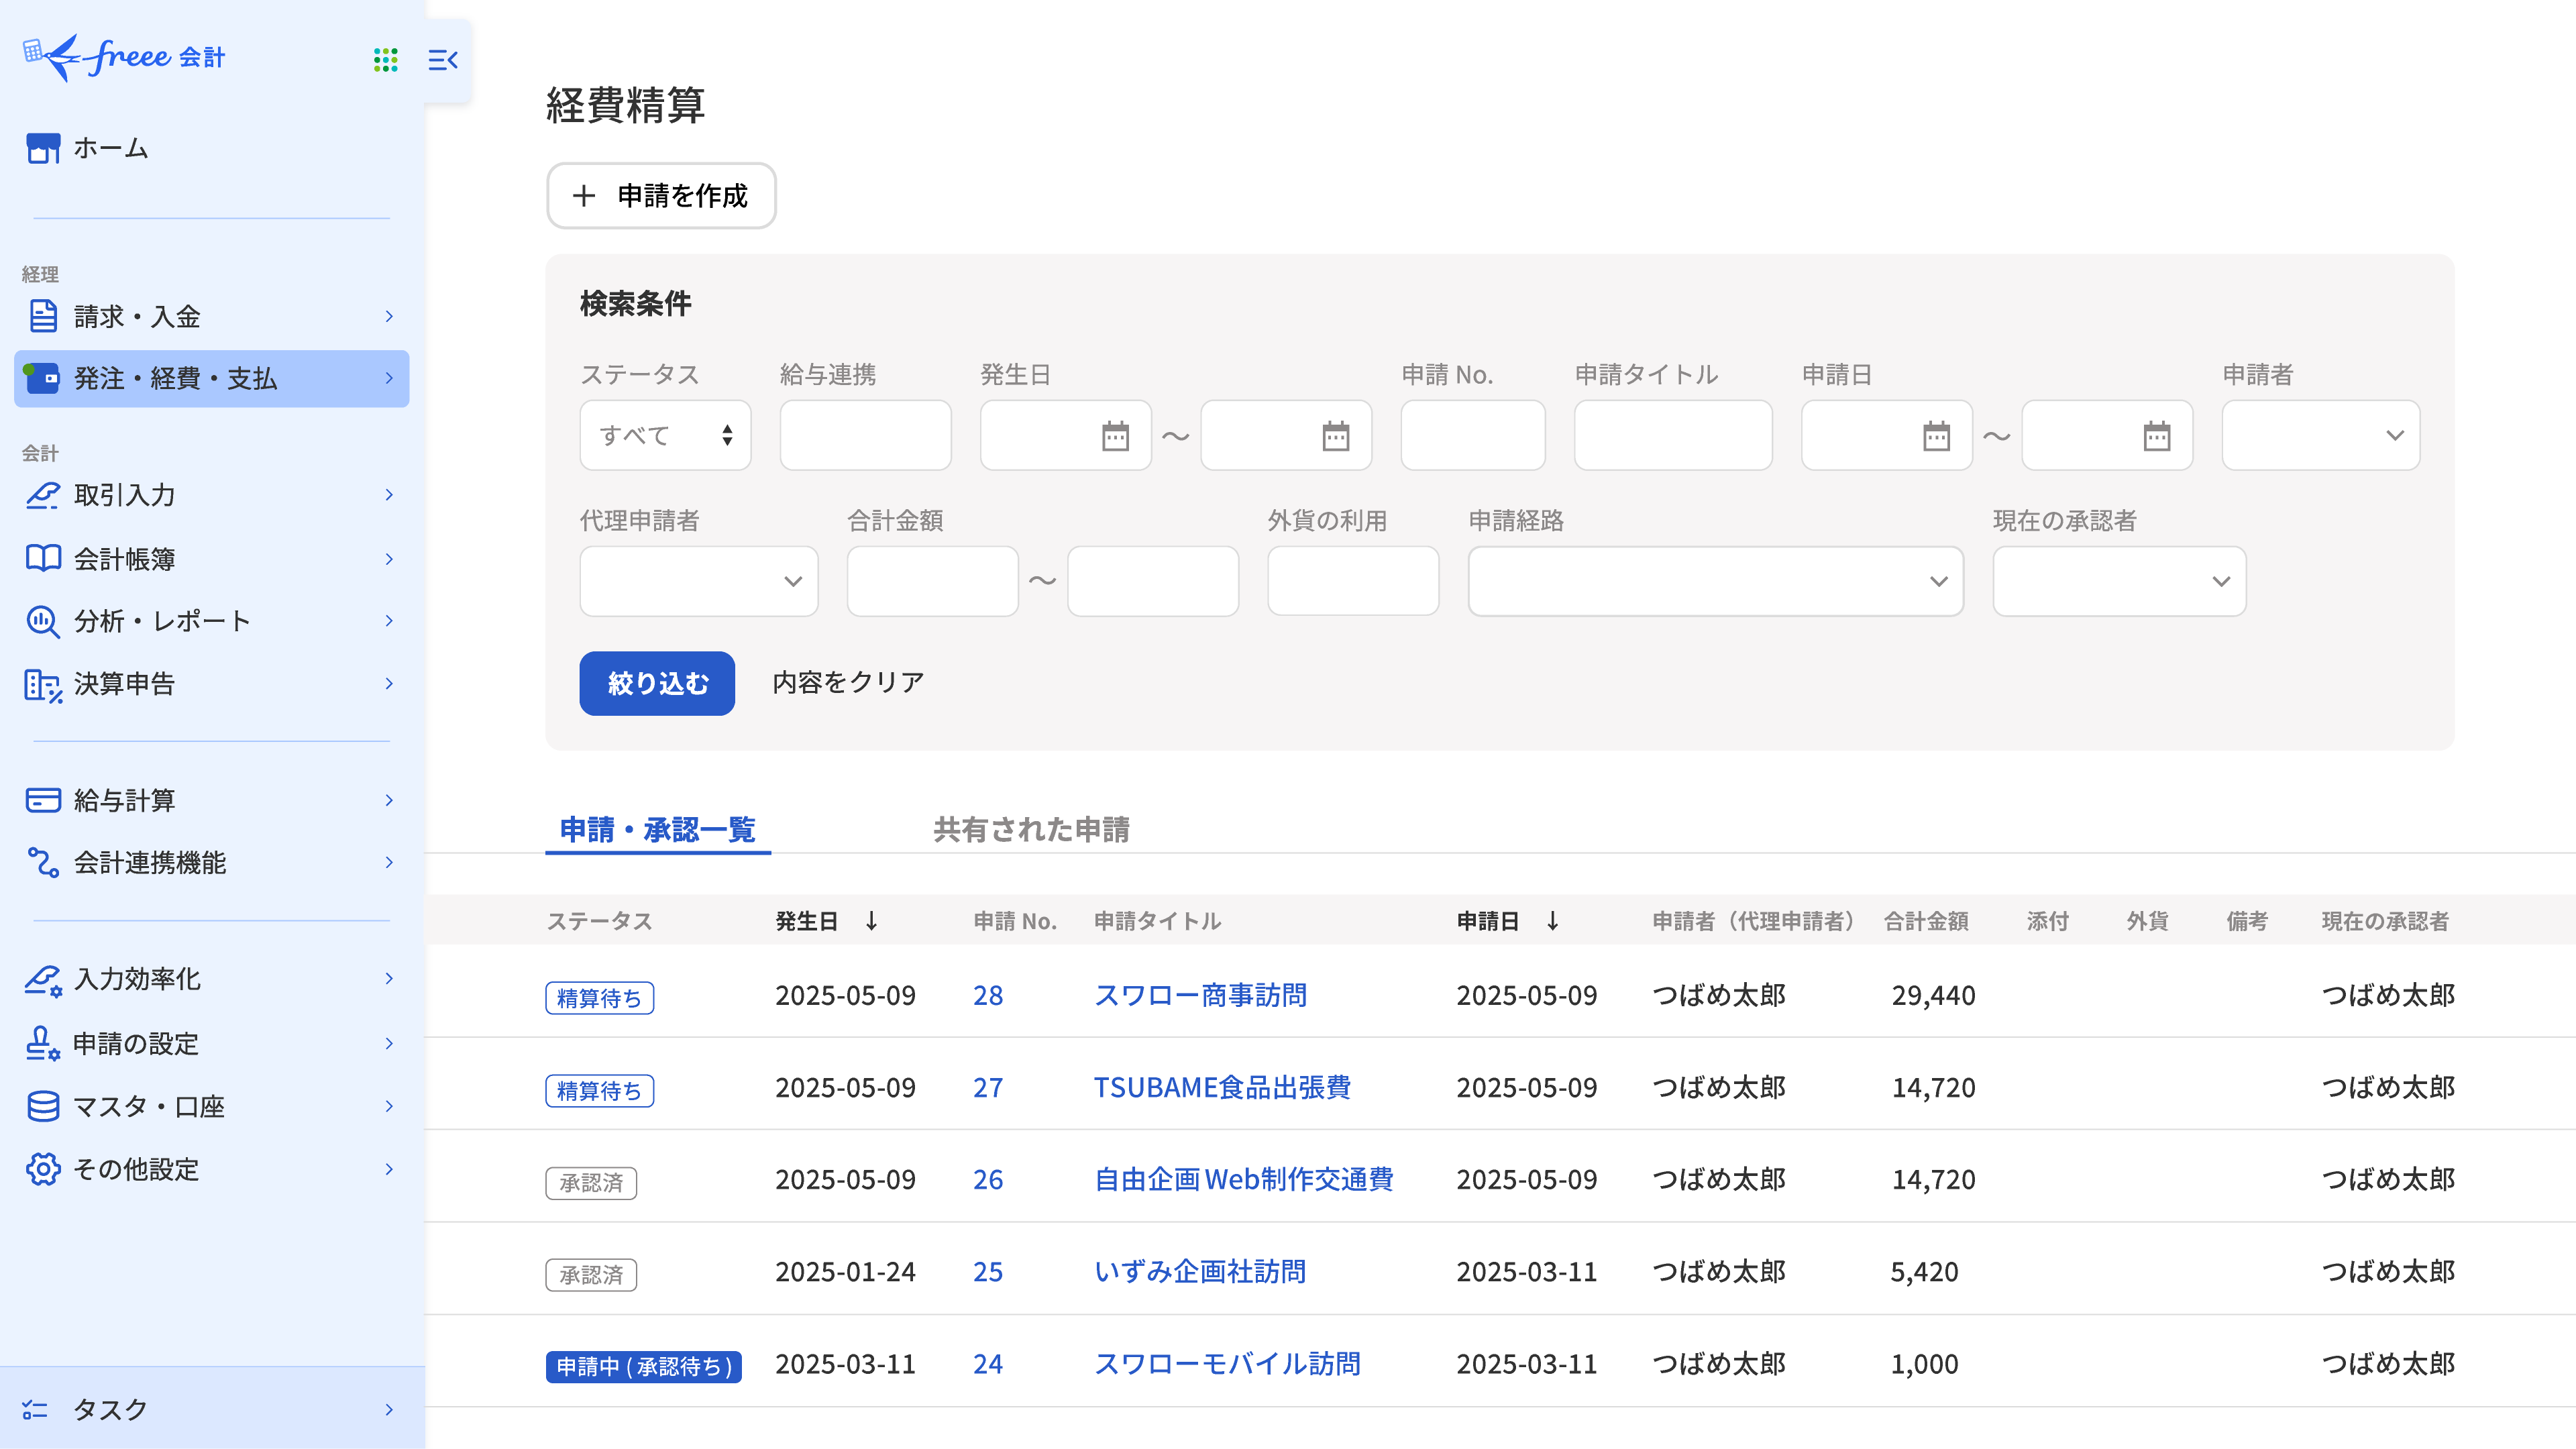This screenshot has width=2576, height=1449.
Task: Click the その他設定 gear icon
Action: [x=42, y=1169]
